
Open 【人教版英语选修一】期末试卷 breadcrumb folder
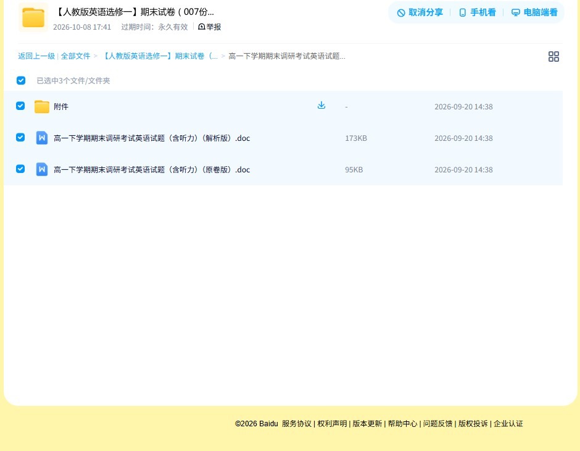[x=160, y=56]
